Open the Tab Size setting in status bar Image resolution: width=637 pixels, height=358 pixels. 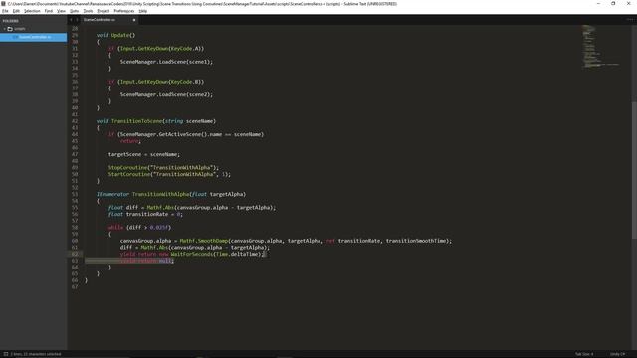coord(584,354)
